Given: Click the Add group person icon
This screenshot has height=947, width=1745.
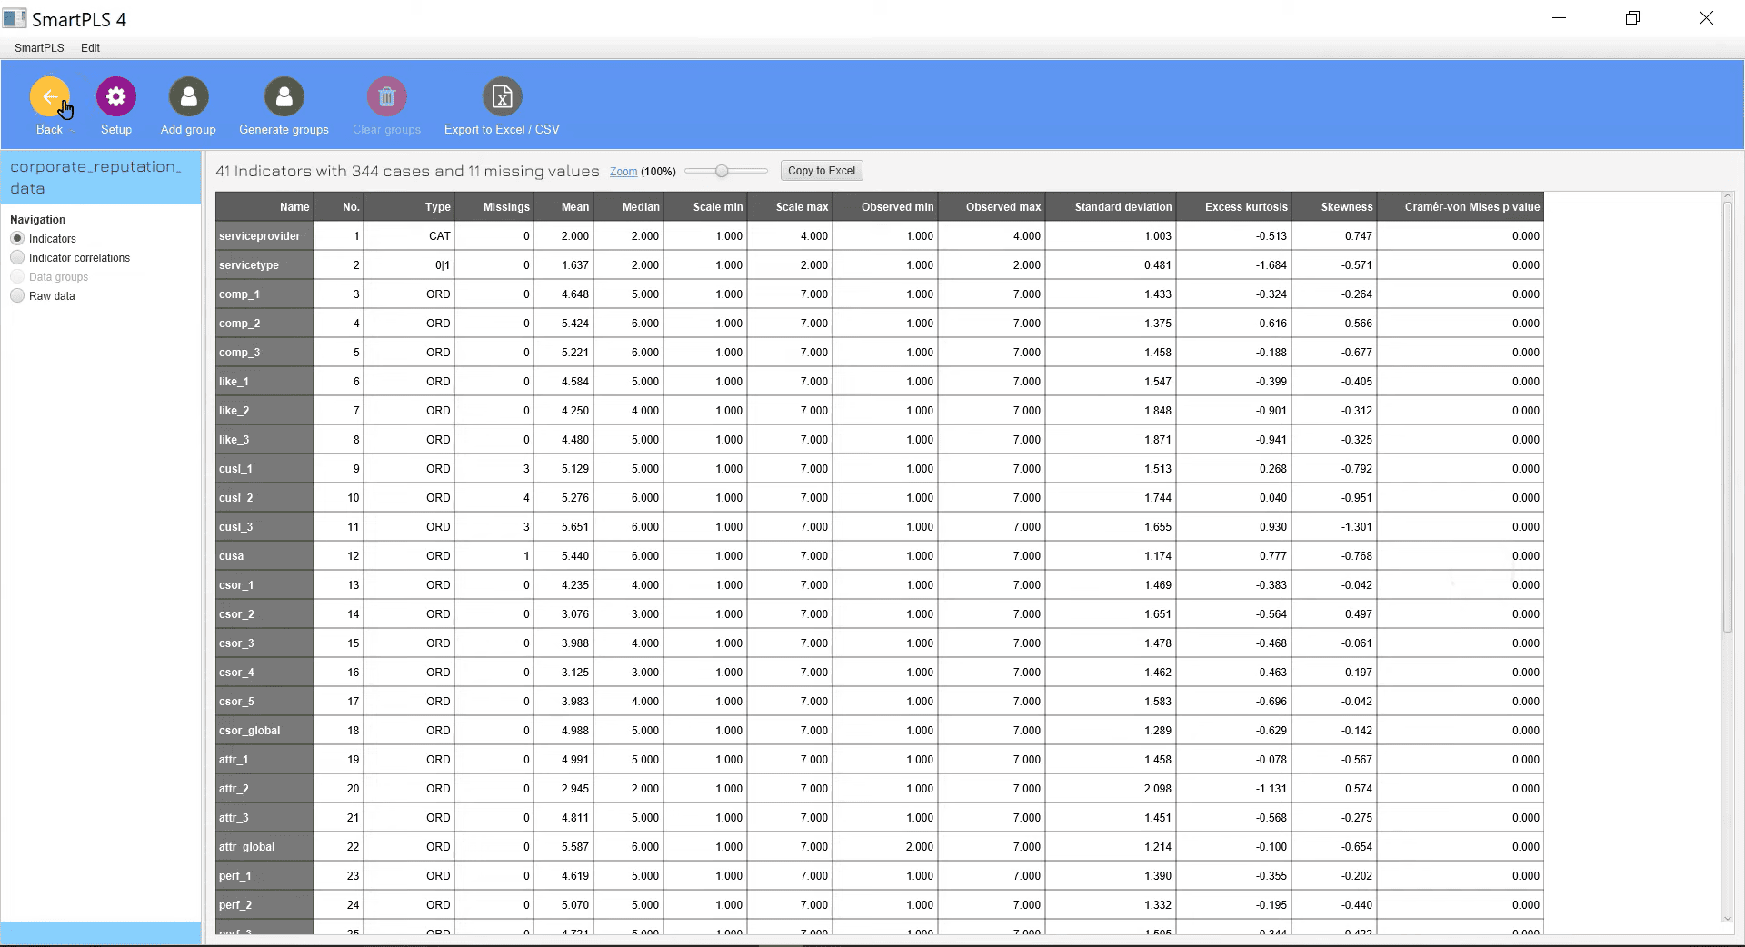Looking at the screenshot, I should click(x=188, y=96).
